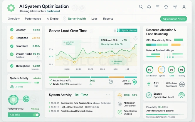195x122 pixels.
Task: Click the AI Efficiency 99 gauge
Action: 150,70
